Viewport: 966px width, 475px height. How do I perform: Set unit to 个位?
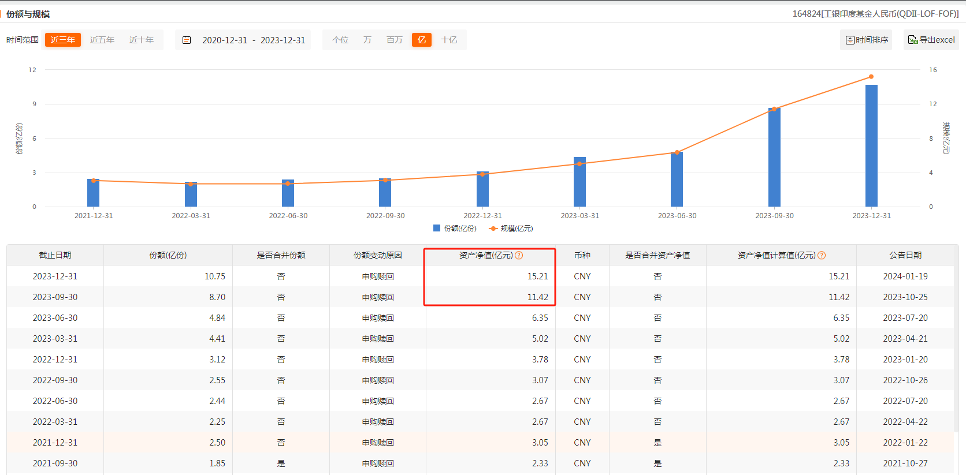click(340, 40)
